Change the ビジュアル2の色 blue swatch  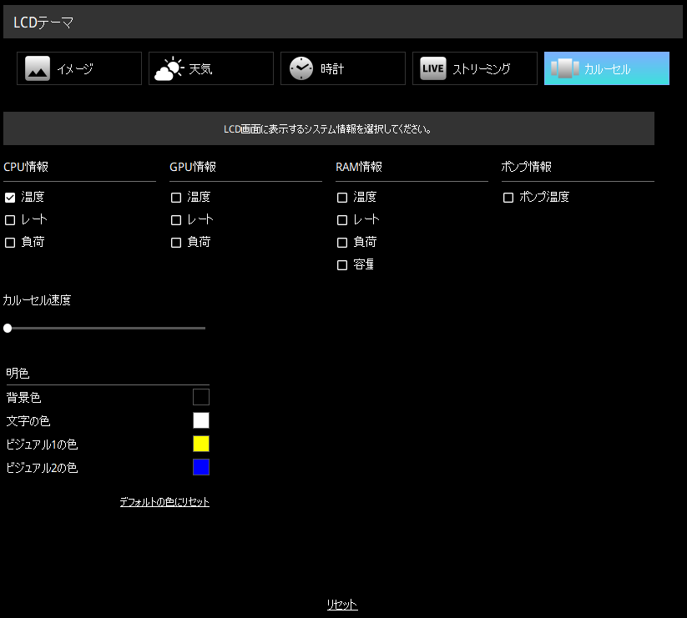(201, 467)
